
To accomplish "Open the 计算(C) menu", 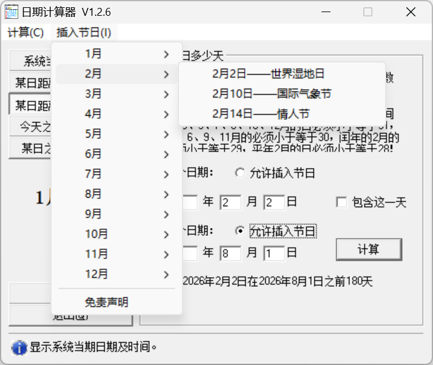I will [25, 32].
